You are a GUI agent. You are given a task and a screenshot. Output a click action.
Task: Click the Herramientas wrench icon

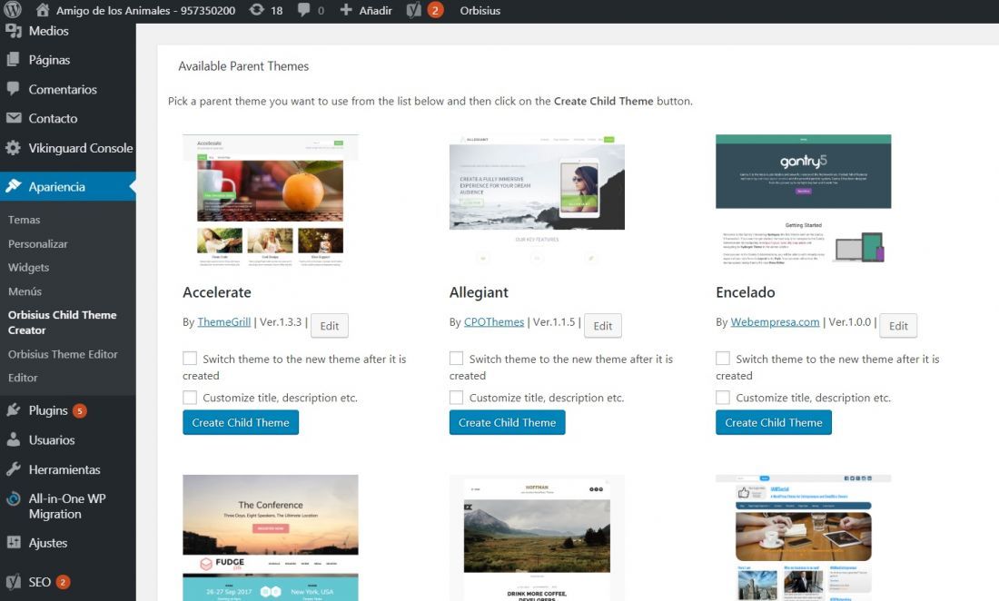point(14,469)
